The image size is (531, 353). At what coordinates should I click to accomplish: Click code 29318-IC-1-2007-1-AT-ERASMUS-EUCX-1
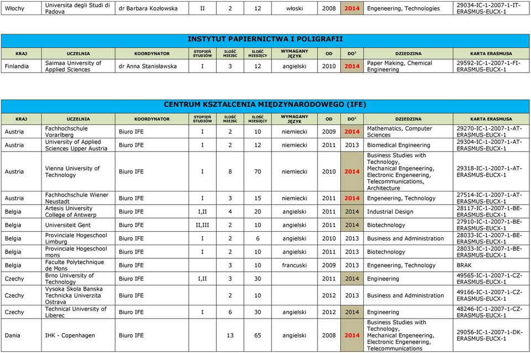(491, 172)
